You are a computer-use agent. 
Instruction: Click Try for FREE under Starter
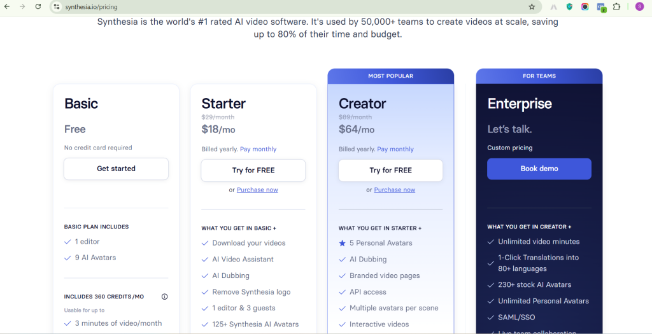tap(253, 170)
